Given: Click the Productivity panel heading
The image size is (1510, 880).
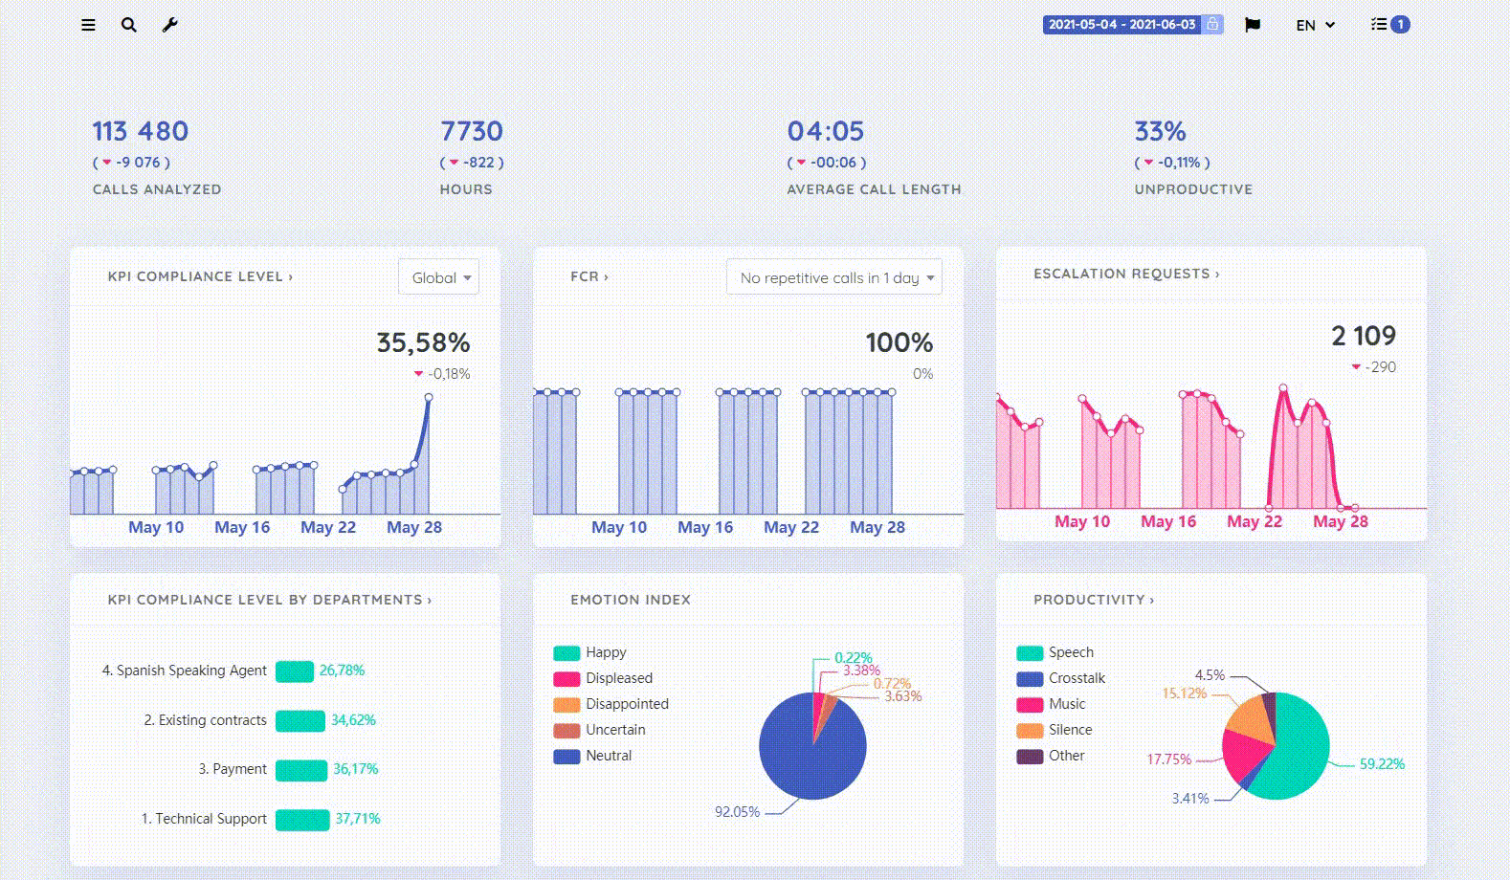Looking at the screenshot, I should coord(1094,600).
